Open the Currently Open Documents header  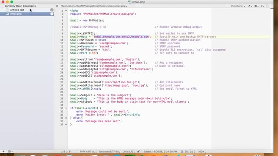point(20,6)
